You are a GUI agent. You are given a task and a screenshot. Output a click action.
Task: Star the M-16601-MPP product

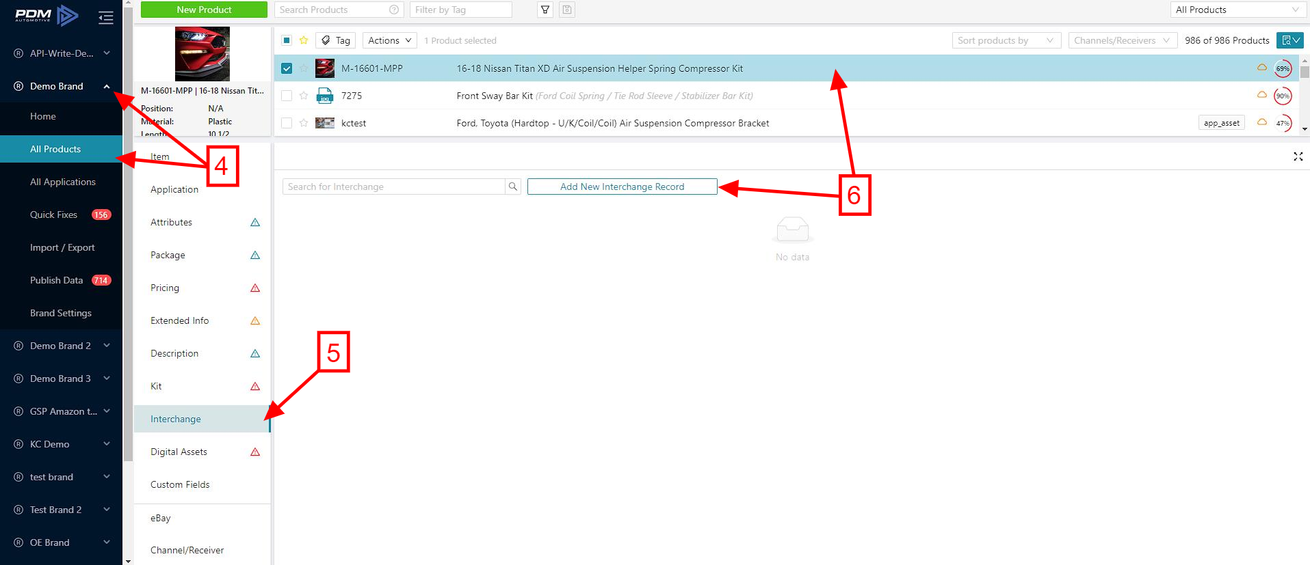pos(304,68)
